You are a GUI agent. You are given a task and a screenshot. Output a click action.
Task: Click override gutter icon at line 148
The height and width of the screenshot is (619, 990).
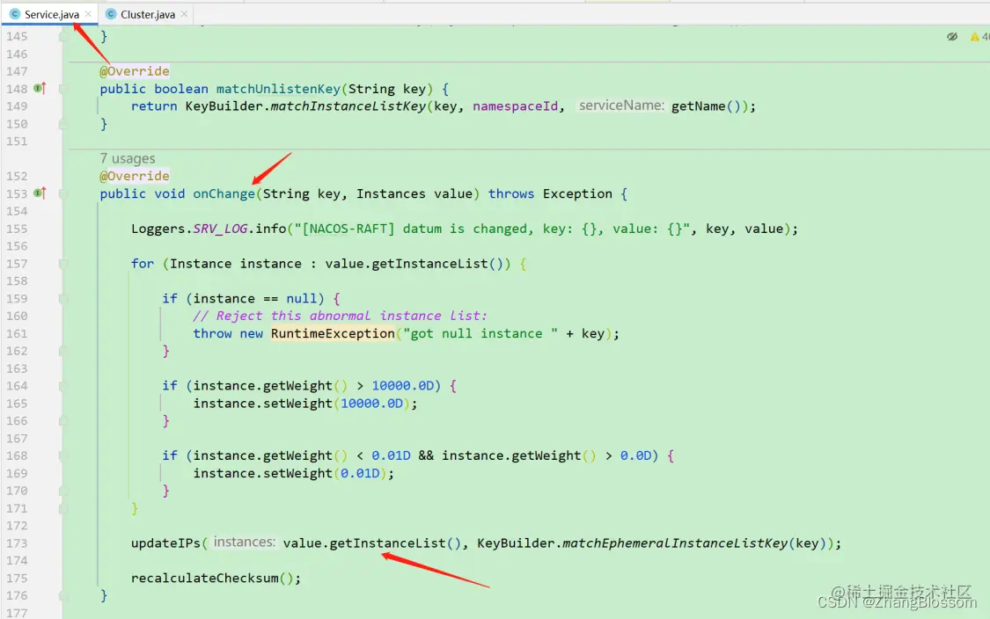coord(40,88)
